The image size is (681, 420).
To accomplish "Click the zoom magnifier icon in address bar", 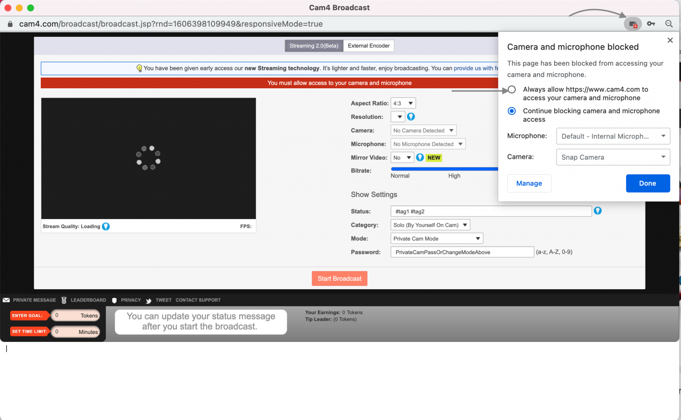I will tap(669, 24).
